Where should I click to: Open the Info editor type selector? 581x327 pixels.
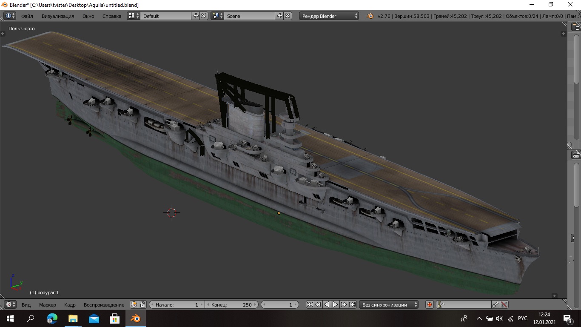pos(10,16)
